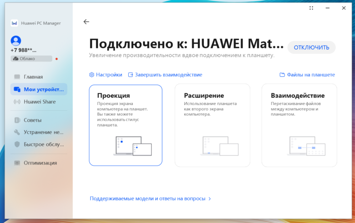Click the arrow after Поддерживаемые модели link
Viewport: 355px width, 223px height.
click(210, 199)
